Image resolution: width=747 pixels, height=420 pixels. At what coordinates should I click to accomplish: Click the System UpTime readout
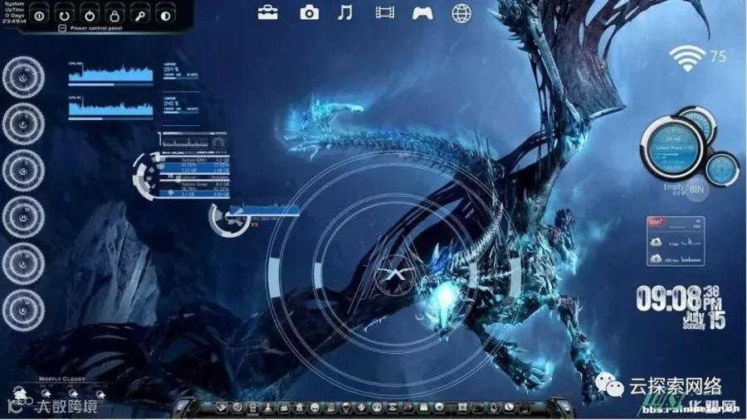(14, 12)
